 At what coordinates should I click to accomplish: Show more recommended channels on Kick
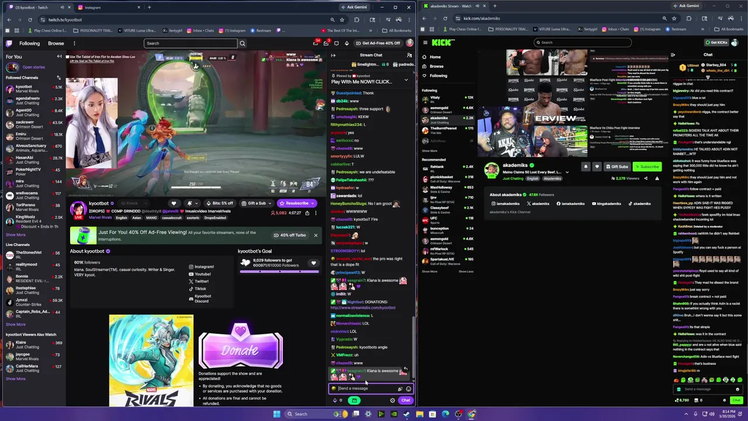[430, 271]
